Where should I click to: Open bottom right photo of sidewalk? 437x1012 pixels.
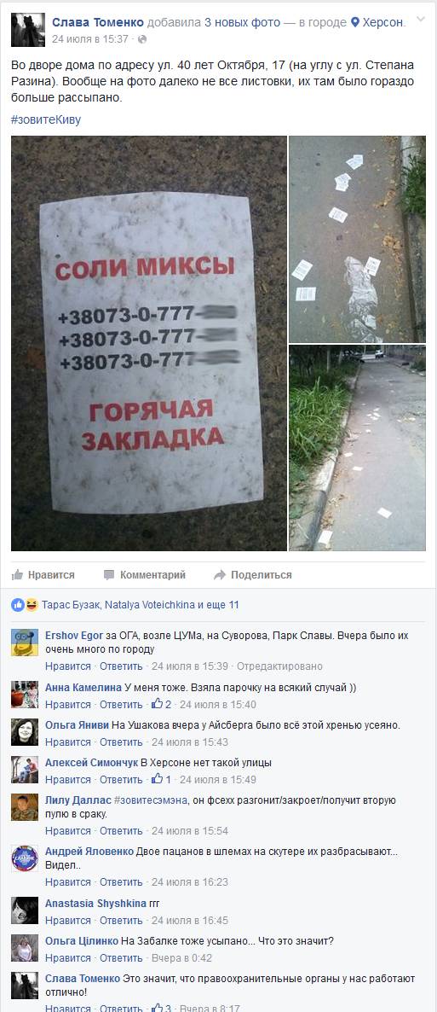[x=357, y=448]
